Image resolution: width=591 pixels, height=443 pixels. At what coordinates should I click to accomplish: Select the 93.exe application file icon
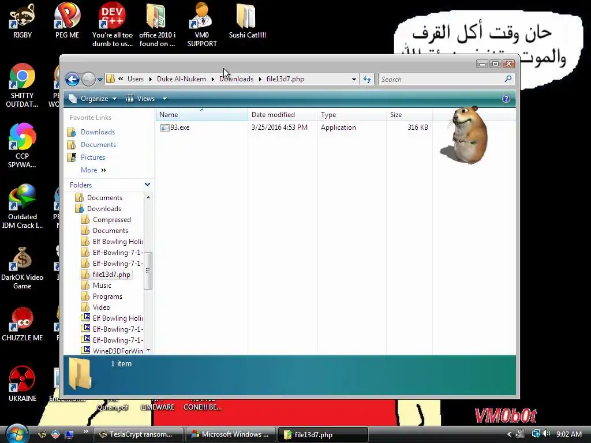164,127
